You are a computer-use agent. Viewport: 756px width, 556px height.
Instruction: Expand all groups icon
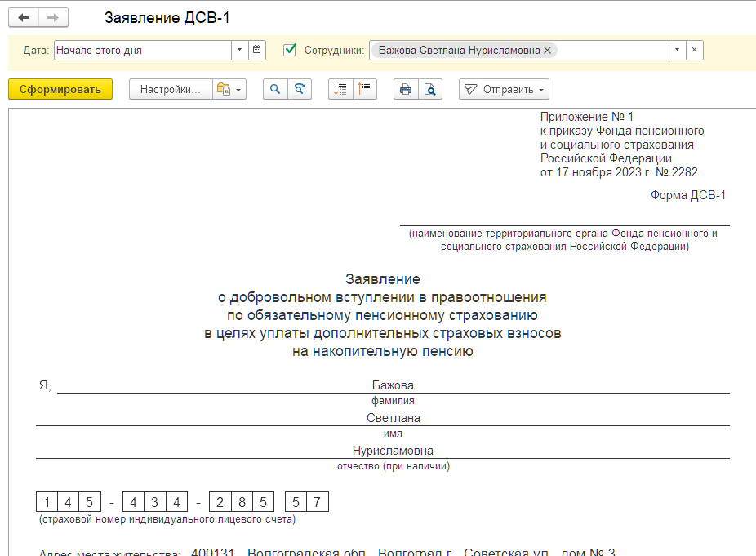[x=340, y=89]
